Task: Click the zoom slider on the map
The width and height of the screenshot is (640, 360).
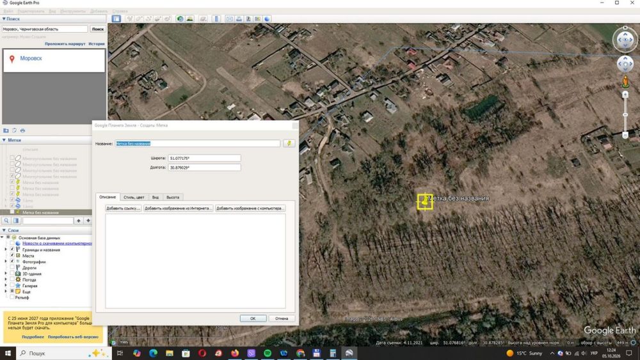Action: coord(625,115)
